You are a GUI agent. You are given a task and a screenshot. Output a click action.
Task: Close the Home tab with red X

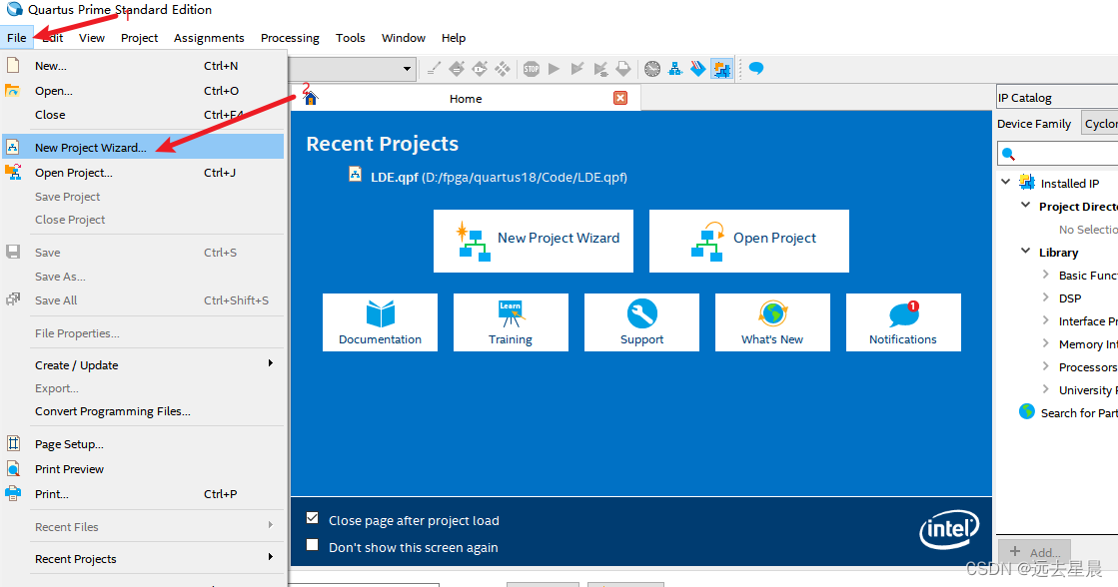(620, 98)
